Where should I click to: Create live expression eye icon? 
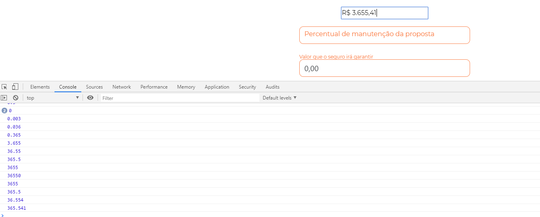[x=90, y=98]
